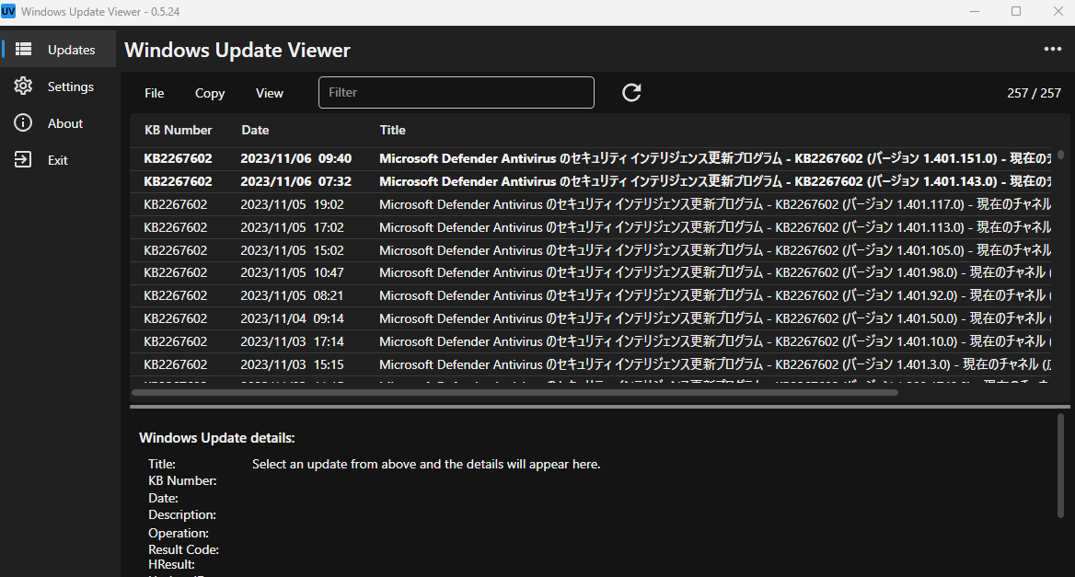The width and height of the screenshot is (1075, 577).
Task: Click the details pane vertical scrollbar
Action: click(1060, 466)
